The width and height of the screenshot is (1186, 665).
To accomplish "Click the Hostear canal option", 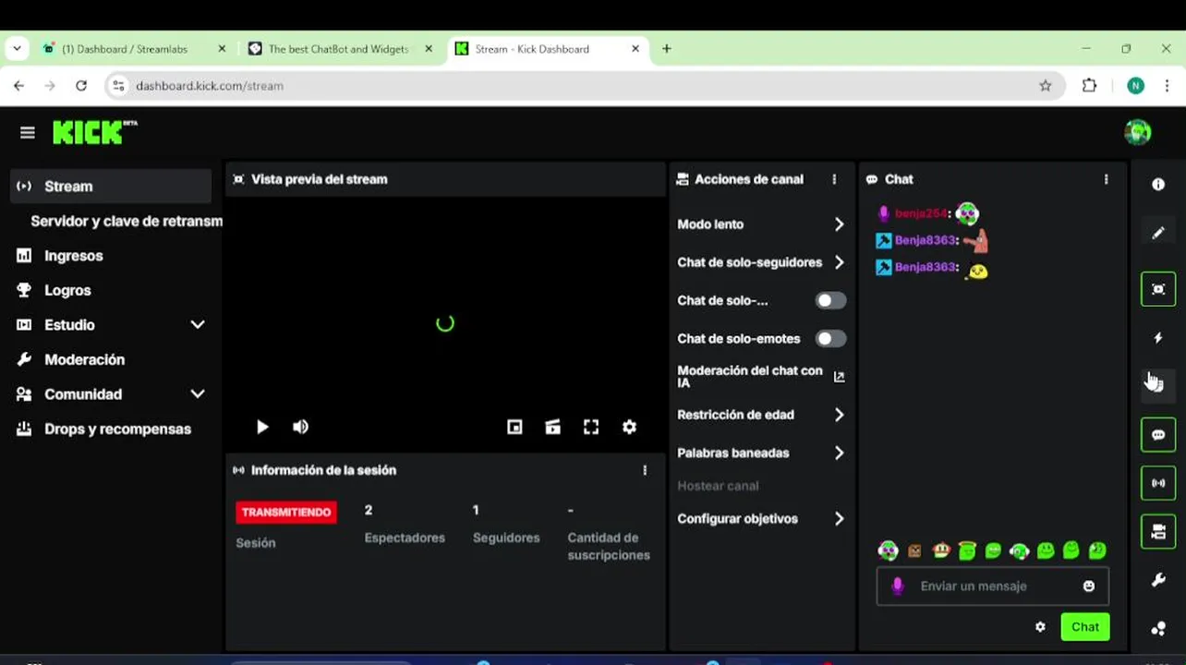I will [718, 486].
